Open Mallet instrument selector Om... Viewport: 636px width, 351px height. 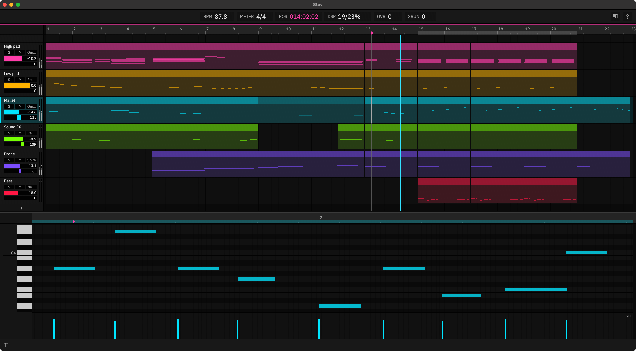click(31, 106)
